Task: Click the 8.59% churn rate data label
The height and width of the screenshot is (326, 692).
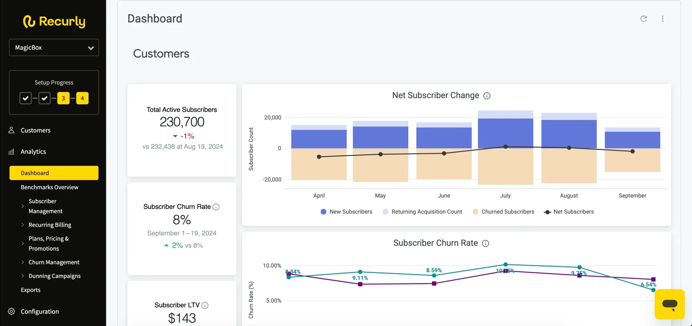Action: point(434,270)
